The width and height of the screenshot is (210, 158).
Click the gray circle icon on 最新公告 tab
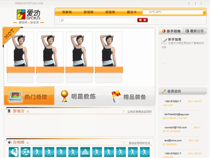187,31
